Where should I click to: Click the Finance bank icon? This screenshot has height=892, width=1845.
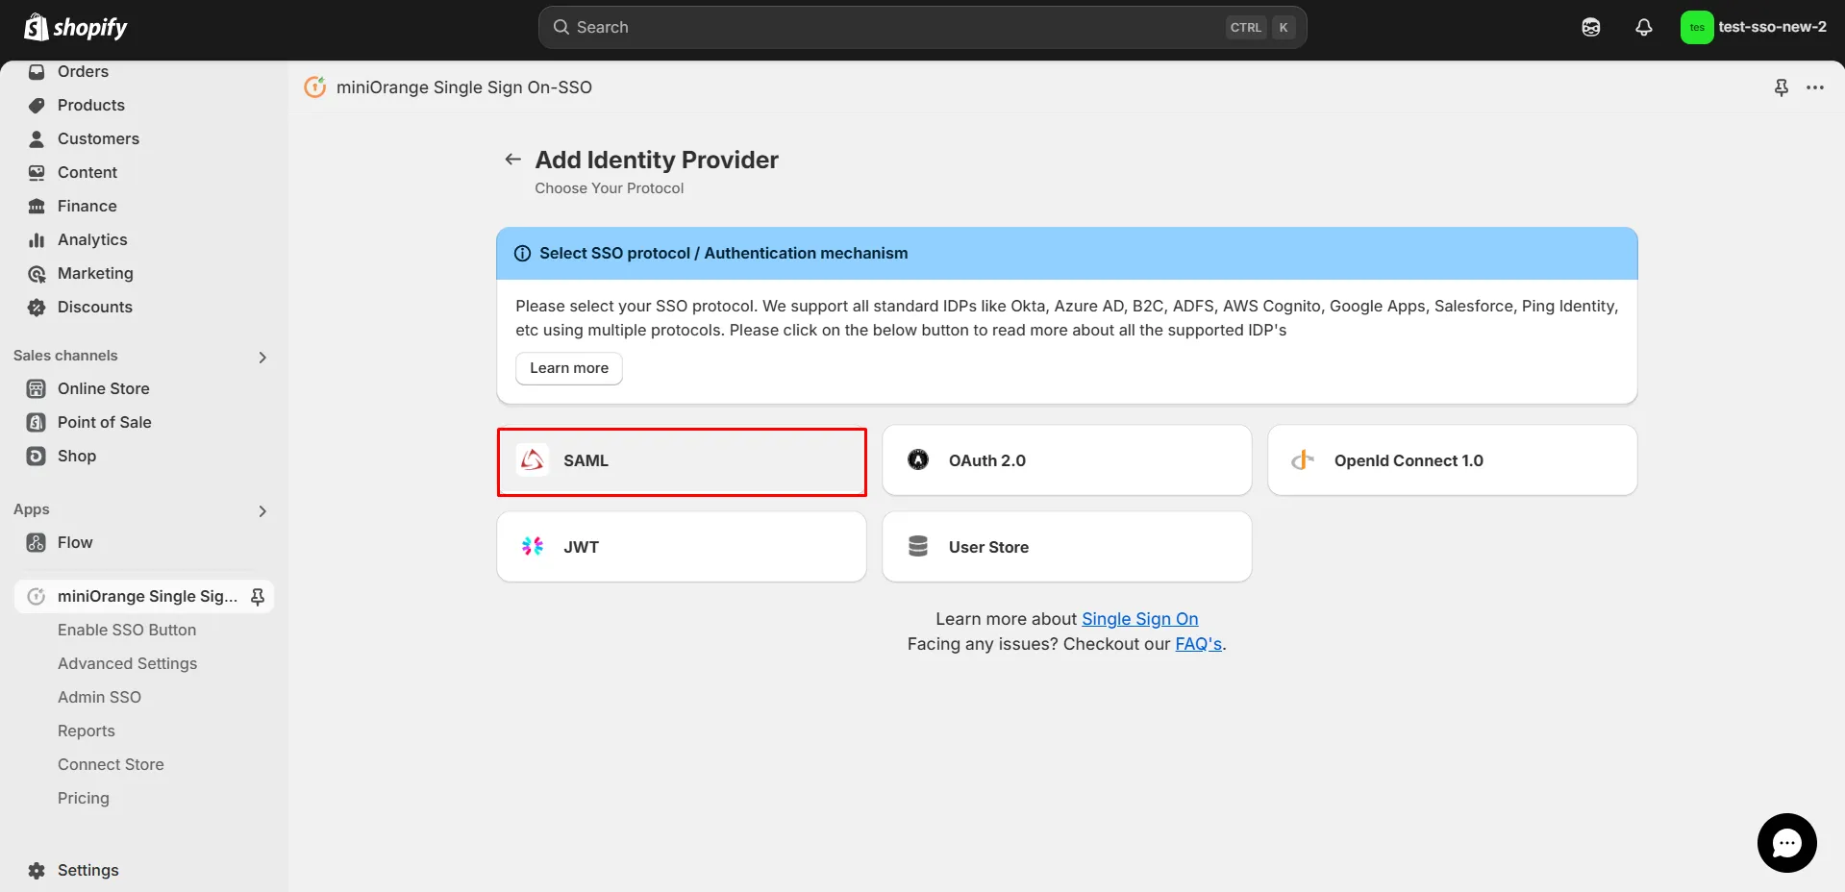click(37, 207)
